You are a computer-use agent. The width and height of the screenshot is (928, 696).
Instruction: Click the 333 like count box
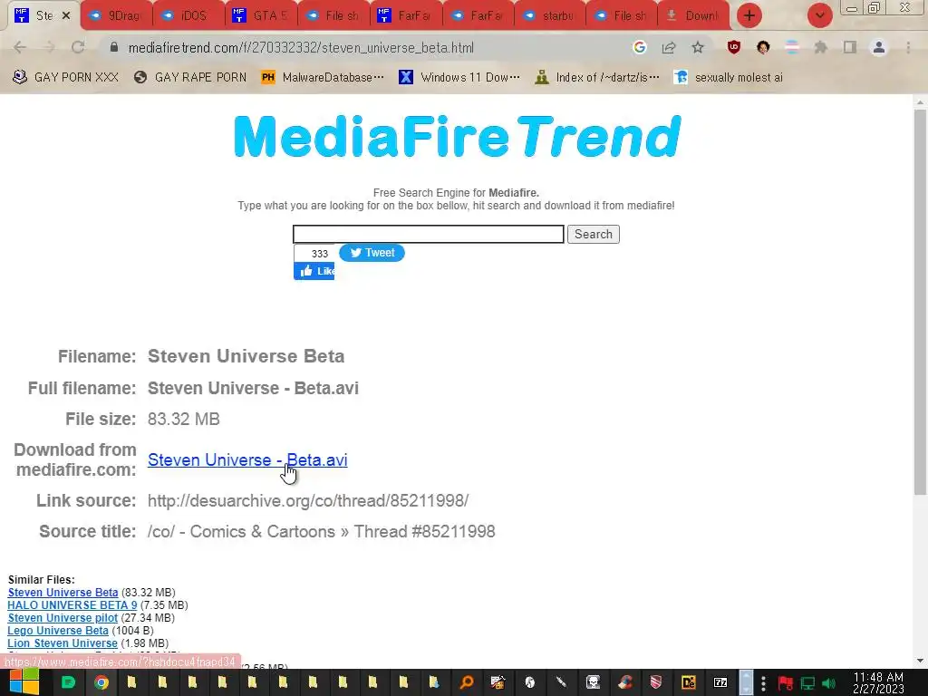tap(314, 254)
